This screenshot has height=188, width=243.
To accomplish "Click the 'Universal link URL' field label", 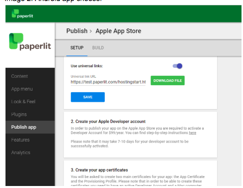I will coord(83,76).
